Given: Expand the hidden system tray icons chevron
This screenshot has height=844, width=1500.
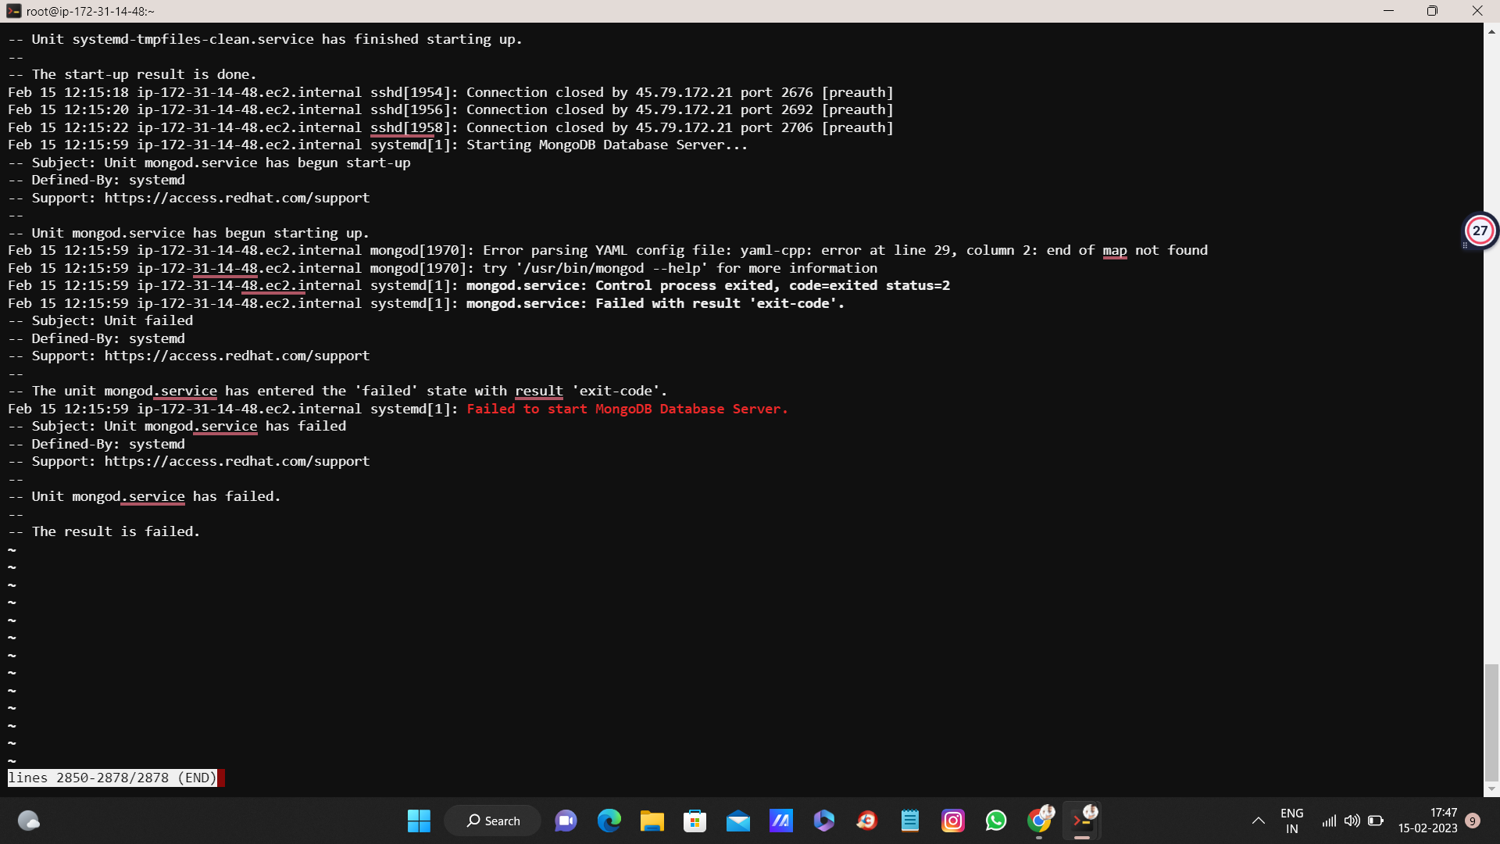Looking at the screenshot, I should [x=1258, y=821].
